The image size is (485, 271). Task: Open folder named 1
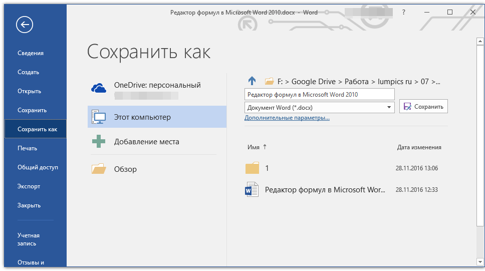253,168
